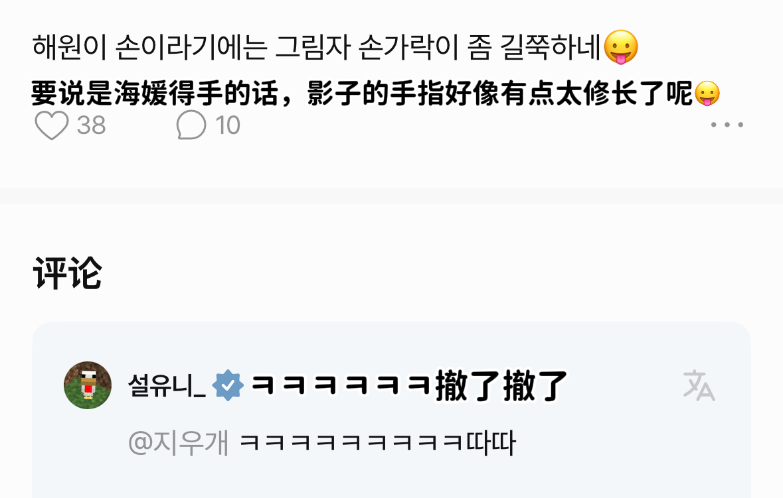This screenshot has height=498, width=783.
Task: Tap the 评论 section heading
Action: (x=68, y=273)
